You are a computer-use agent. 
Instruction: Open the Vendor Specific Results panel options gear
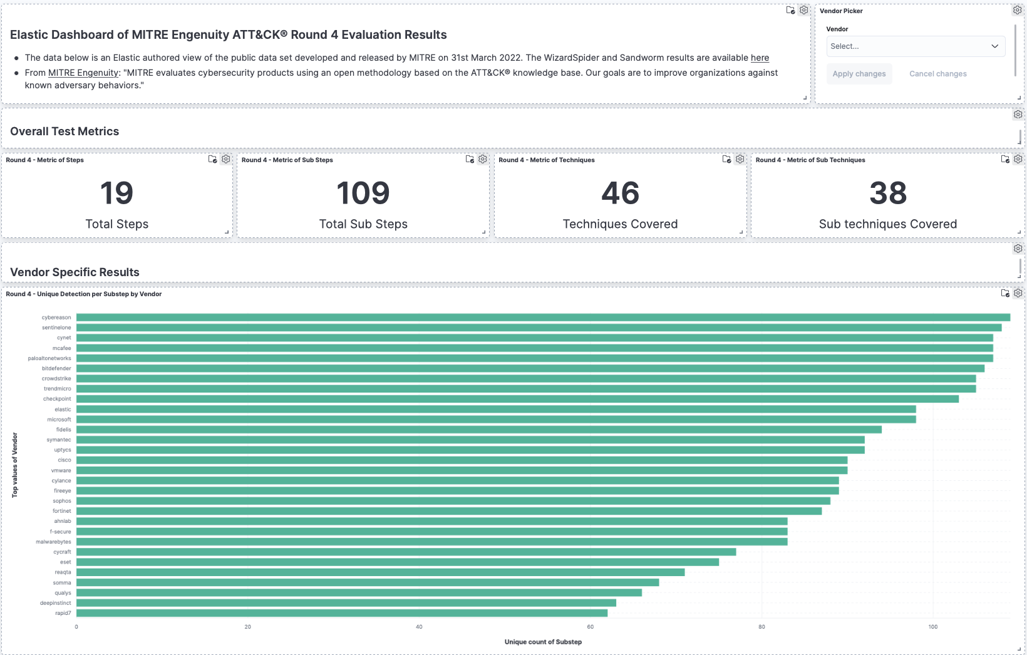tap(1018, 249)
